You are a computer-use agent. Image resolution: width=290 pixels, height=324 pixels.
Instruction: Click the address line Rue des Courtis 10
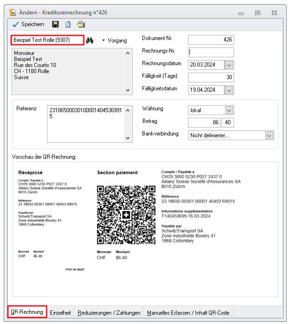[35, 65]
